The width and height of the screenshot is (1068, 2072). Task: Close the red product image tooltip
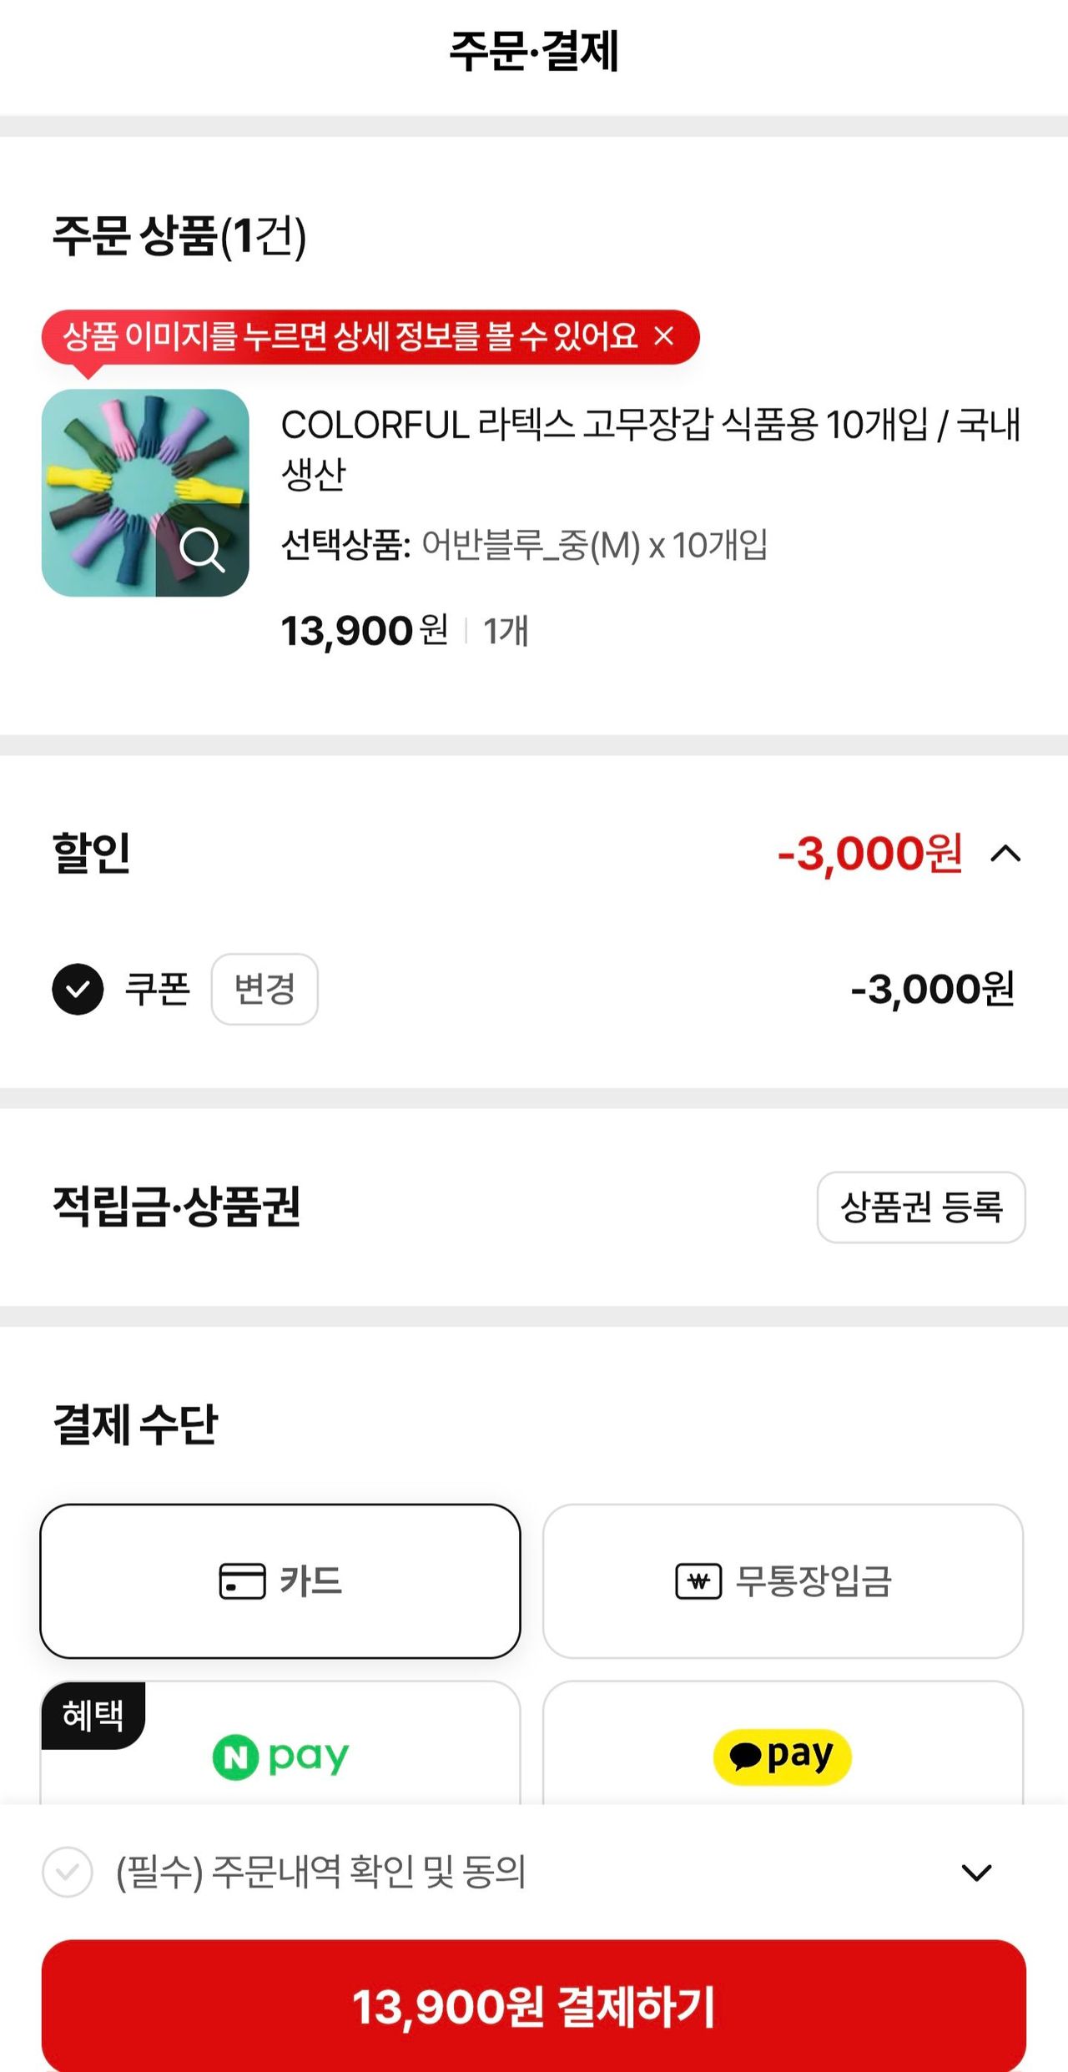click(663, 336)
